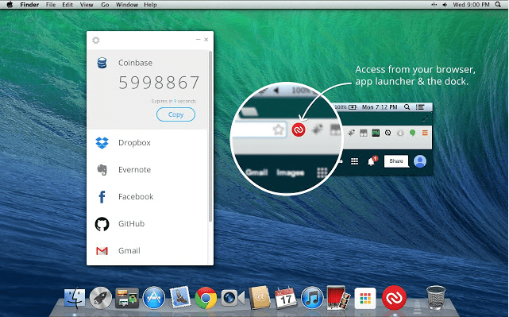This screenshot has width=509, height=317.
Task: Open App Store in the dock
Action: 154,297
